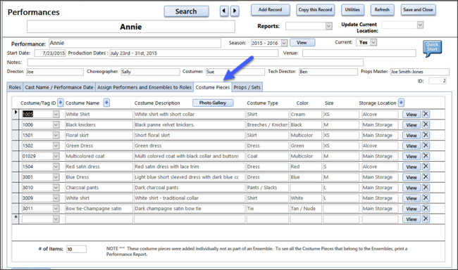Viewport: 458px width, 270px height.
Task: Click the Save and Close button
Action: click(418, 10)
